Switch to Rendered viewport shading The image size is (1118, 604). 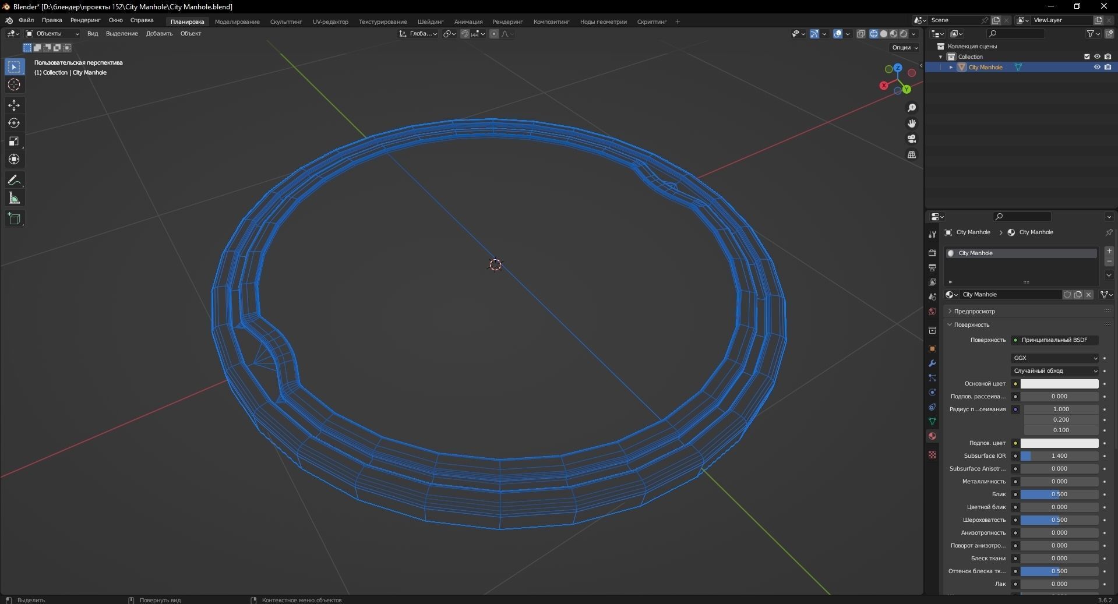point(904,34)
